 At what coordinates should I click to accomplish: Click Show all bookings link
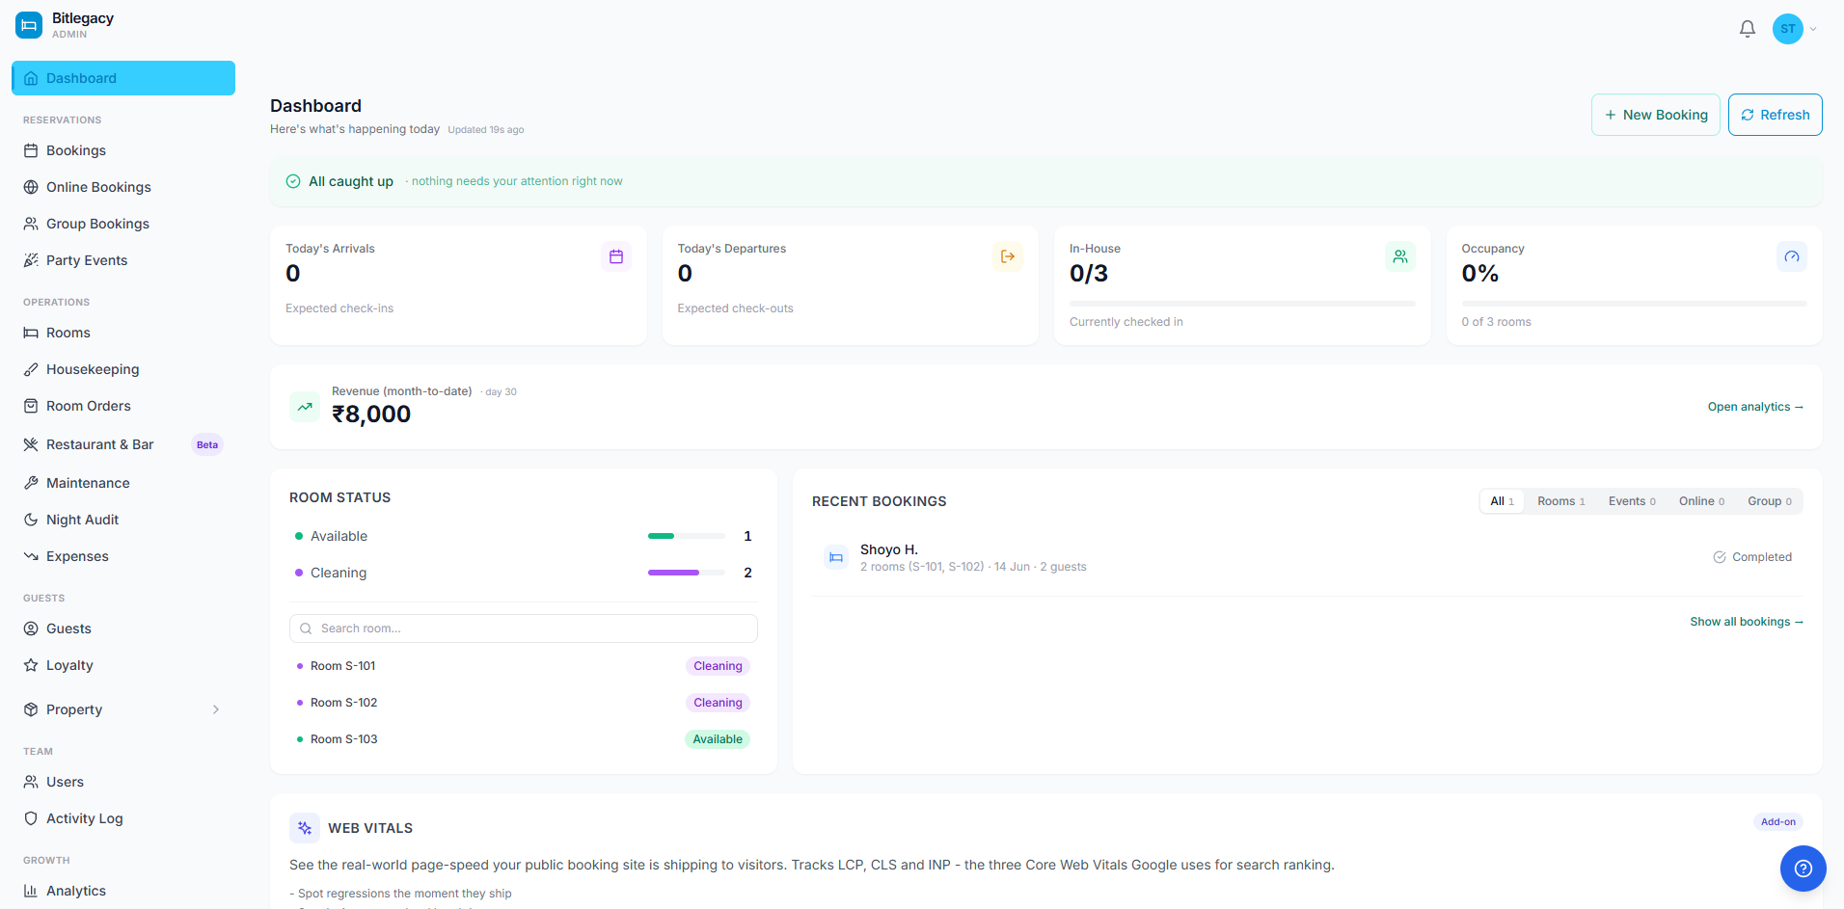(1747, 622)
